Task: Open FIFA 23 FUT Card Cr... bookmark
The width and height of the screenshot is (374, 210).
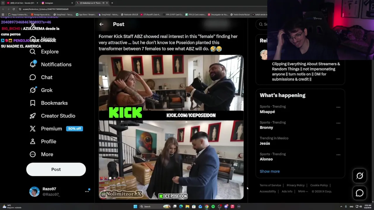Action: [x=172, y=15]
